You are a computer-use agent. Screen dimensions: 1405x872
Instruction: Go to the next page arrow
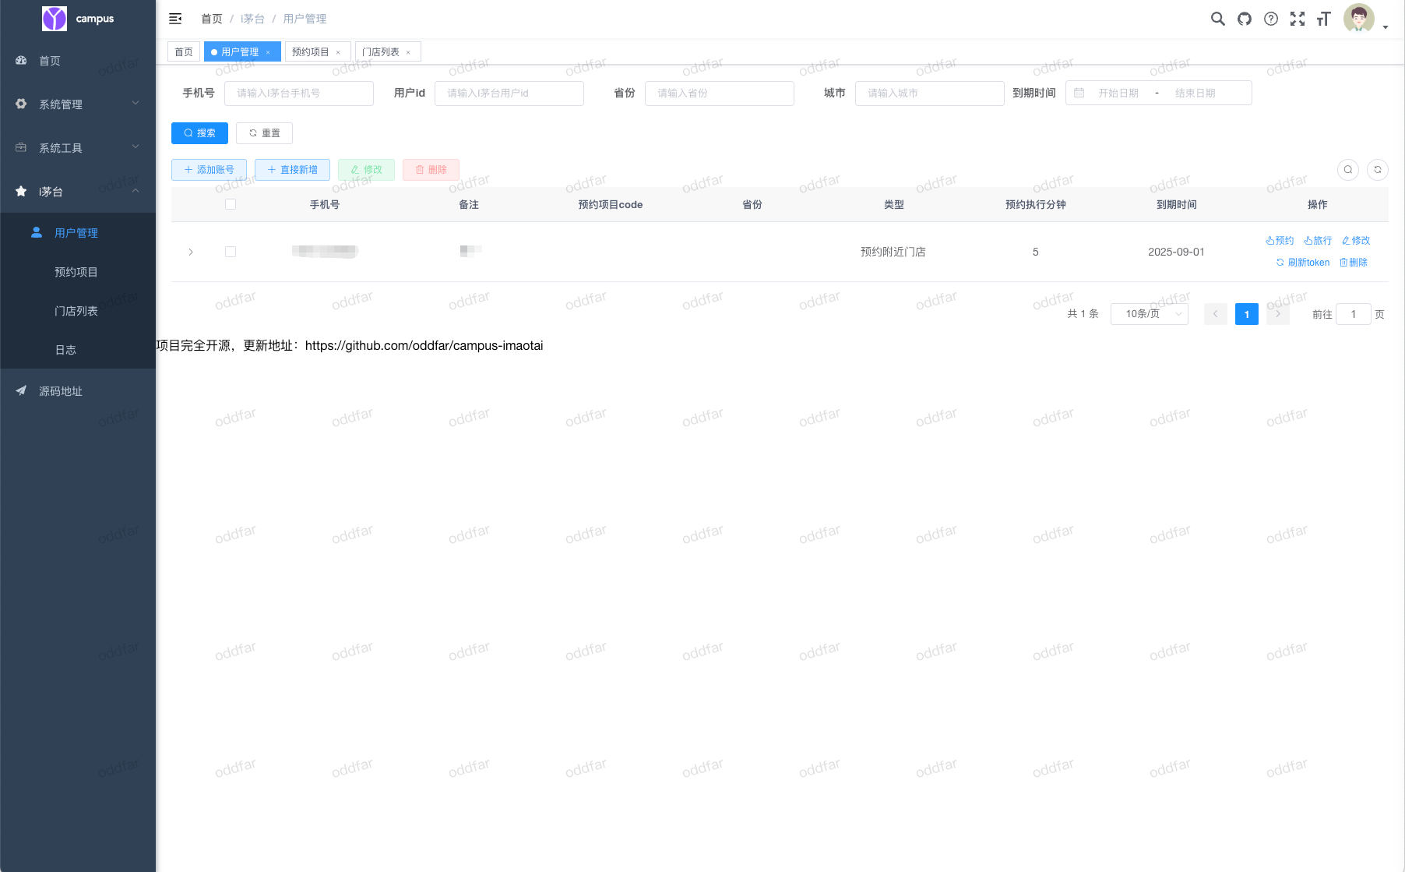(1278, 314)
